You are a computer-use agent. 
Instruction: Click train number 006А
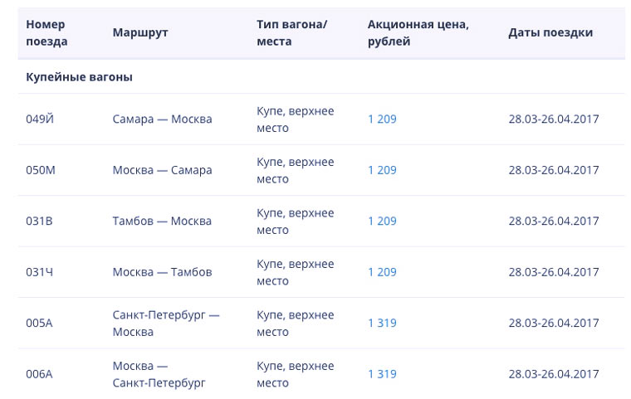[39, 374]
